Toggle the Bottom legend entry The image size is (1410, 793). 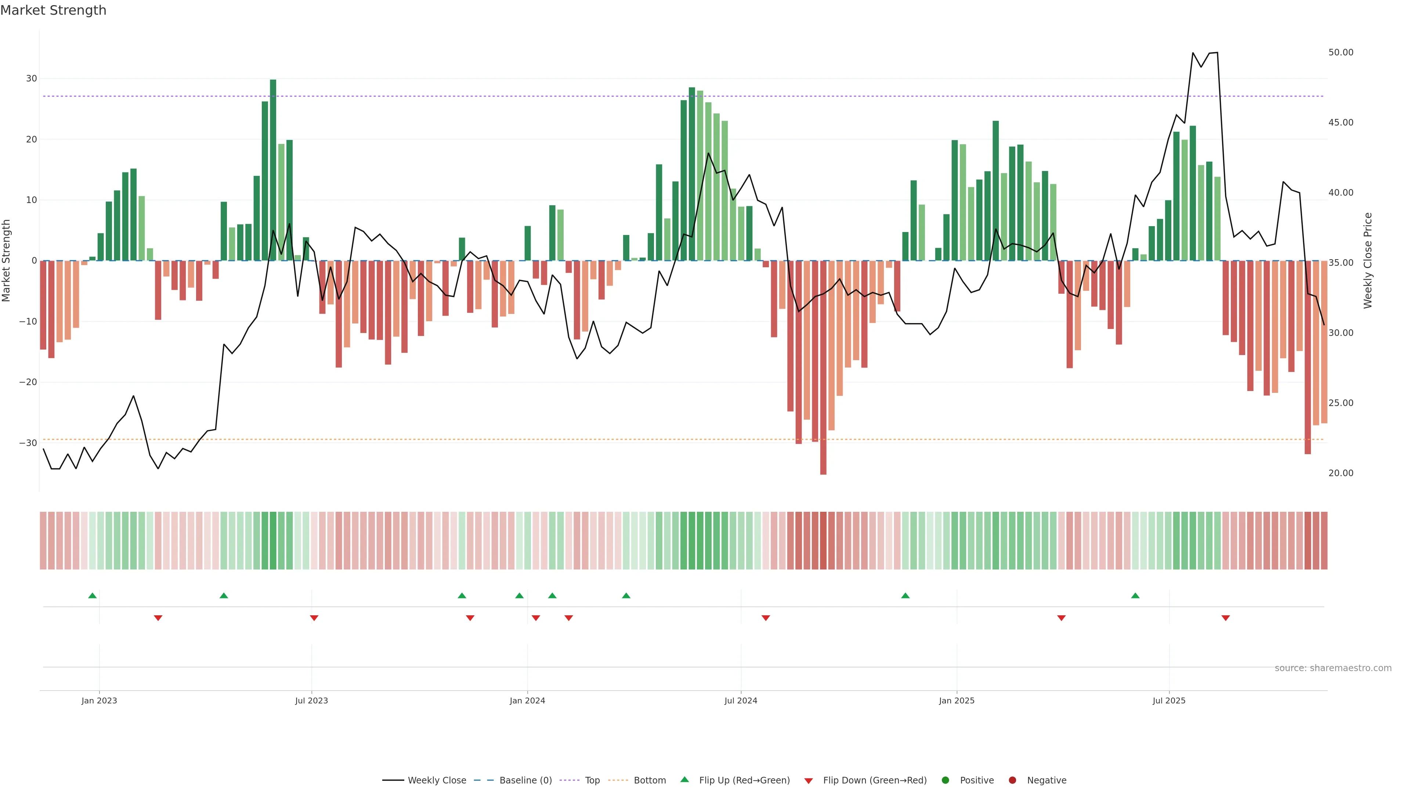(650, 781)
